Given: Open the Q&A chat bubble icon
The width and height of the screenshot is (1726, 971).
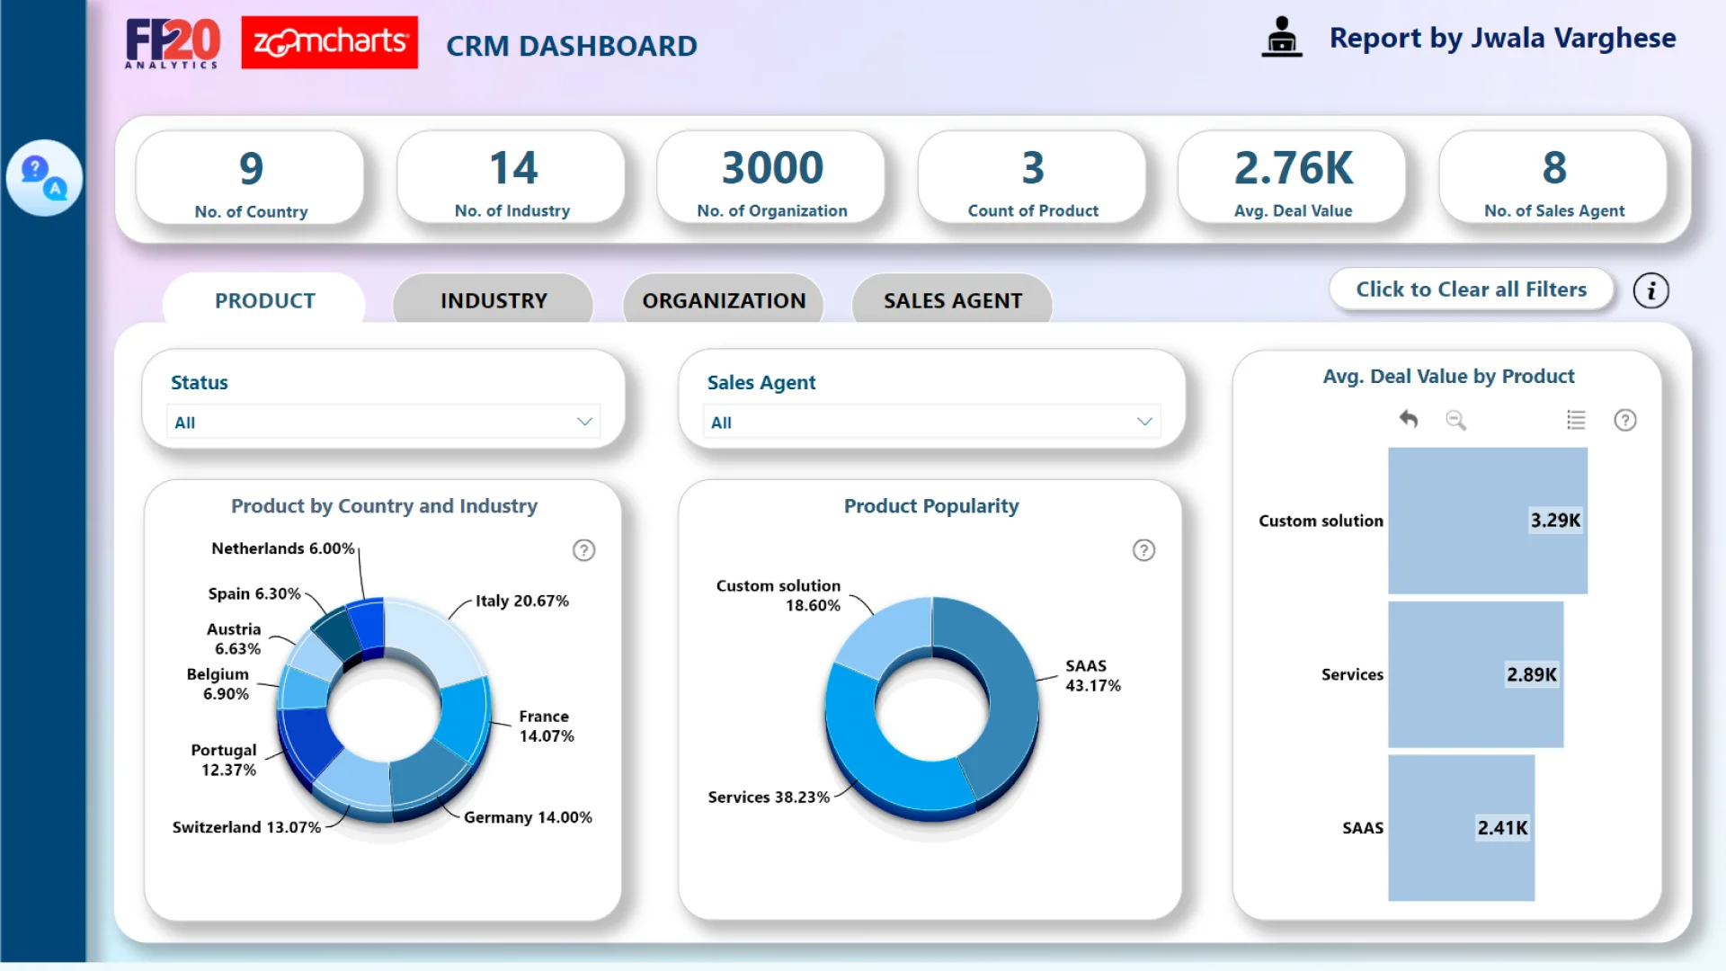Looking at the screenshot, I should click(44, 177).
